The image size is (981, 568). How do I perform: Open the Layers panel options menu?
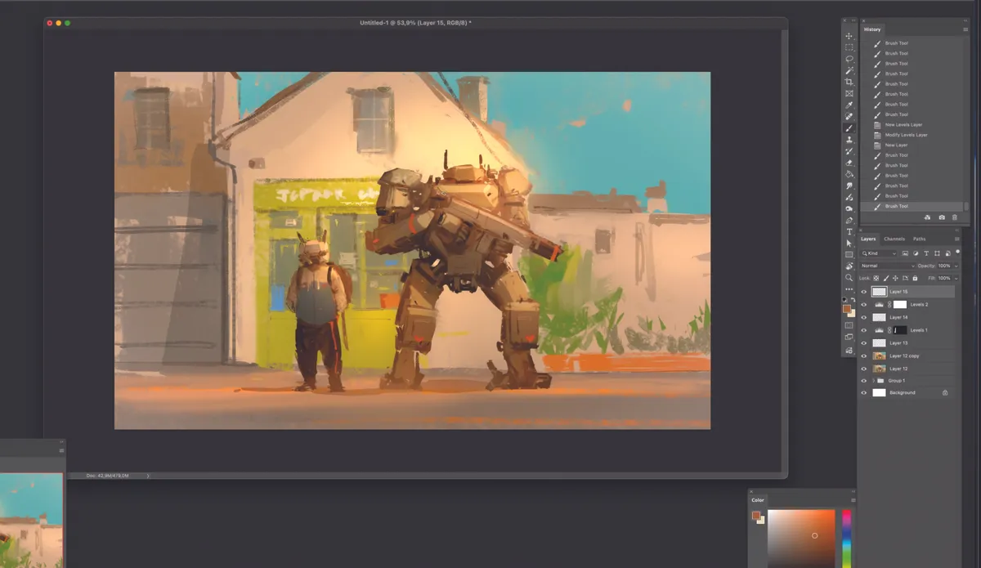[956, 239]
